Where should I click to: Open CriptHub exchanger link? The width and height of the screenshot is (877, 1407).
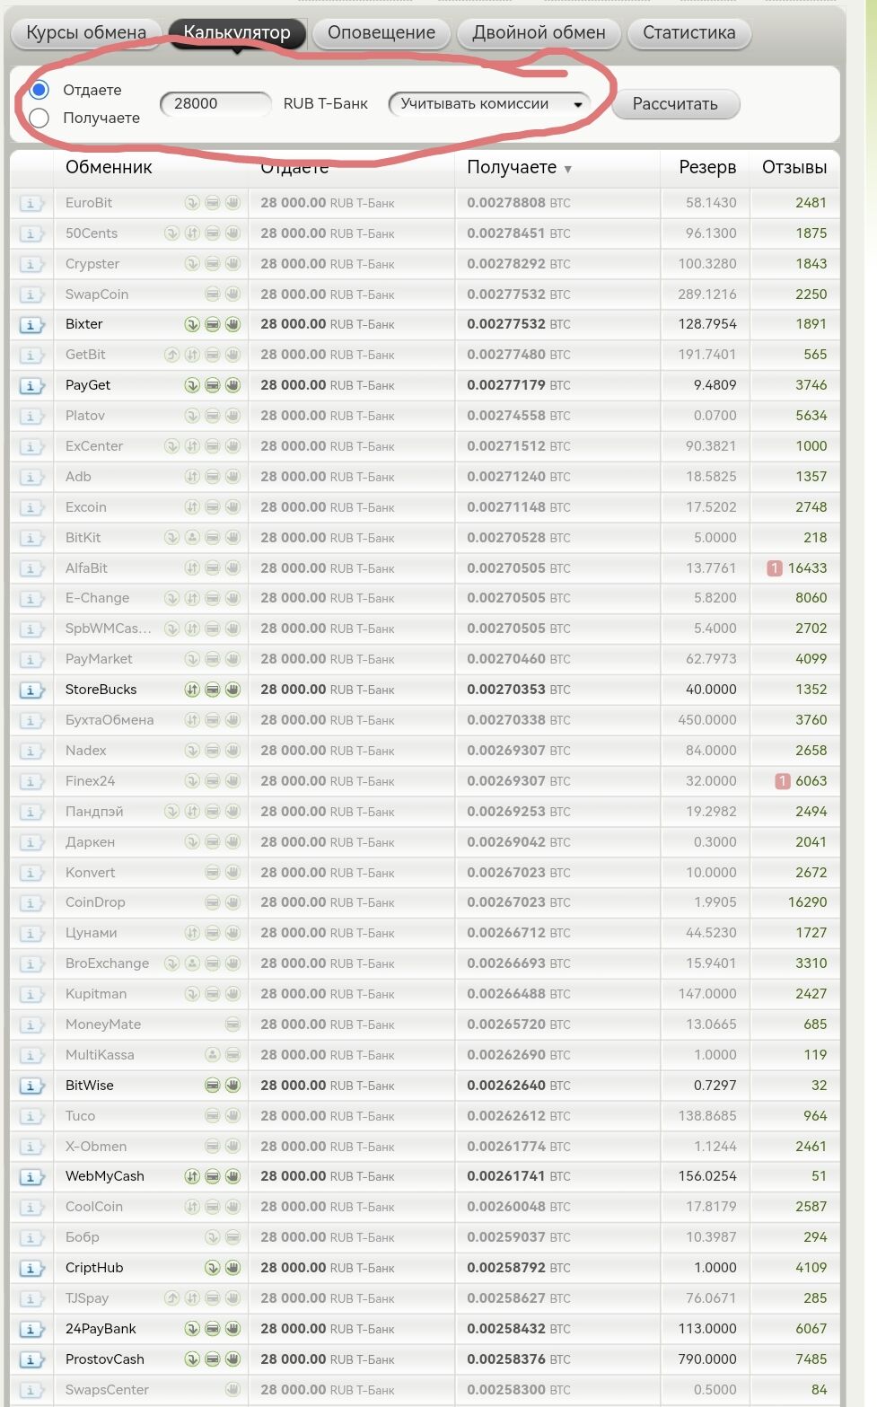tap(94, 1268)
